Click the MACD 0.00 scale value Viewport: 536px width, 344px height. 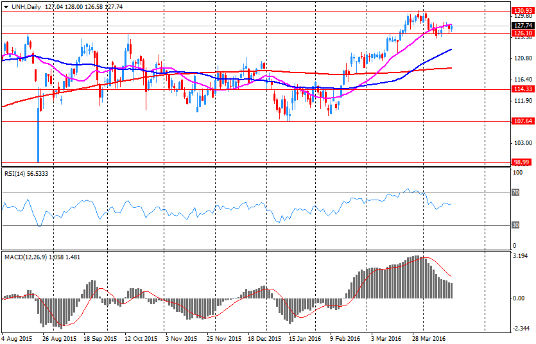519,298
